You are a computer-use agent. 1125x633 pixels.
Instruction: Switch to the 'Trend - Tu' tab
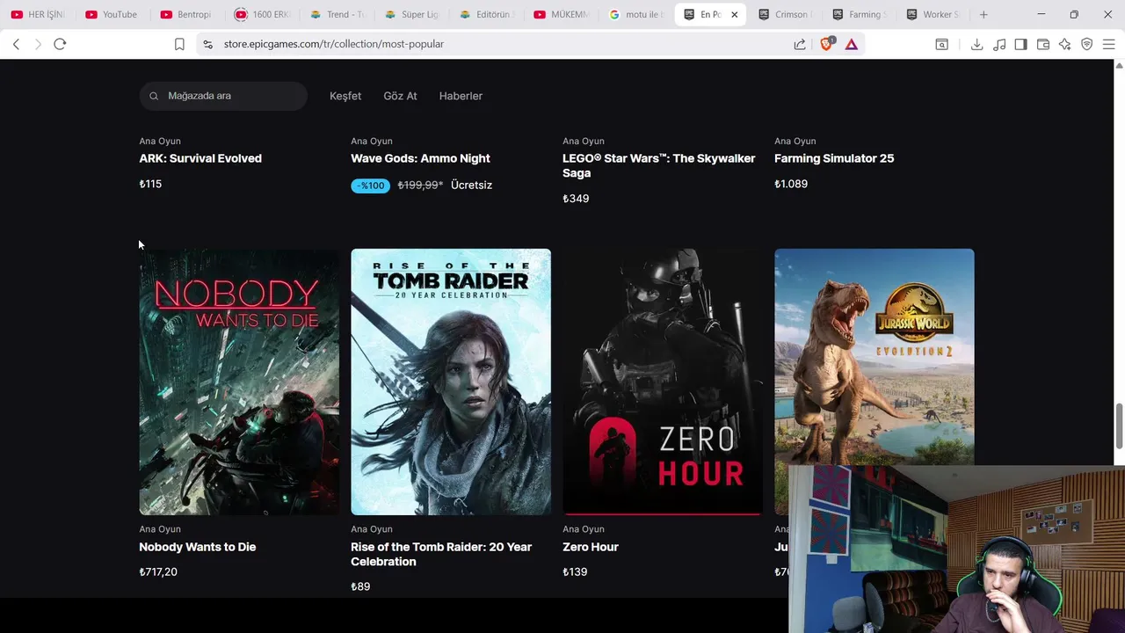pyautogui.click(x=337, y=14)
